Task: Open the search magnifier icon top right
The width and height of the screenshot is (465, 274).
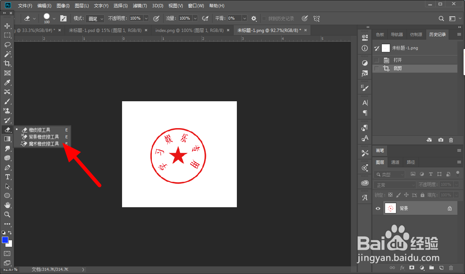Action: pyautogui.click(x=441, y=19)
